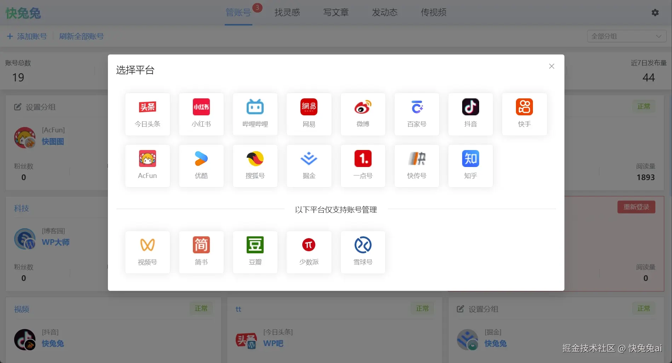Click the 快图图 AcFun avatar

pyautogui.click(x=25, y=138)
